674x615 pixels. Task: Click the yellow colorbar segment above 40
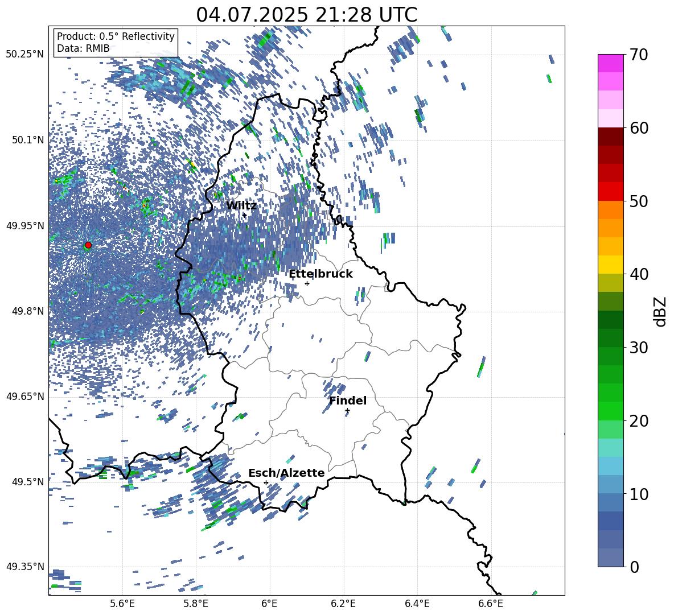pyautogui.click(x=610, y=265)
